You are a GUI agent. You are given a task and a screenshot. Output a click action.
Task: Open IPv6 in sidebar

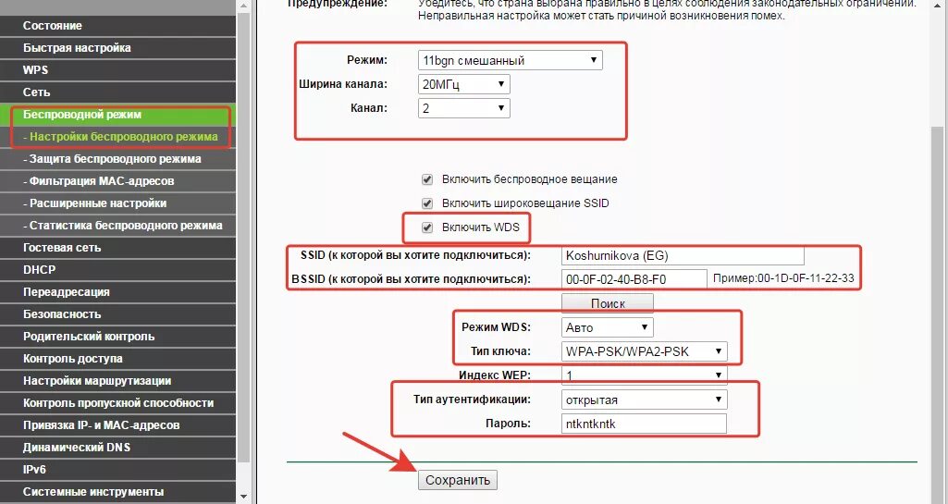point(117,470)
